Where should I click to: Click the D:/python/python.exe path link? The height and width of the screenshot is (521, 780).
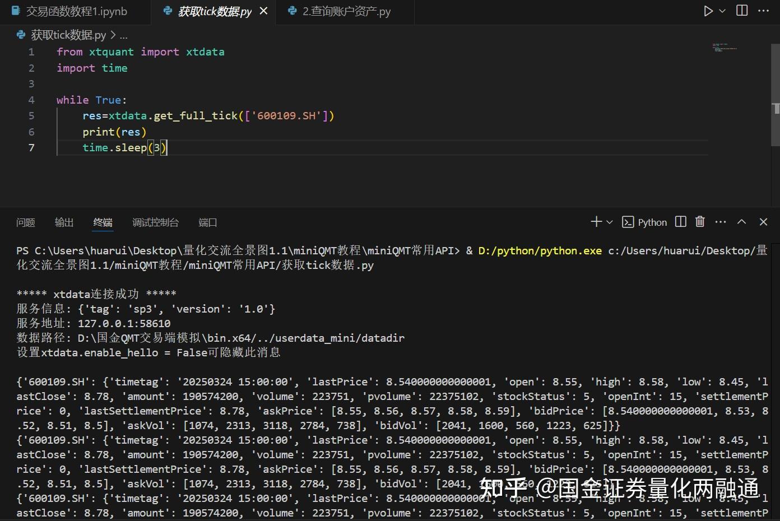click(x=538, y=250)
